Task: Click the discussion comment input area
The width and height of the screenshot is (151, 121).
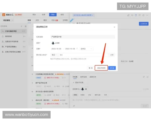Action: [110, 100]
